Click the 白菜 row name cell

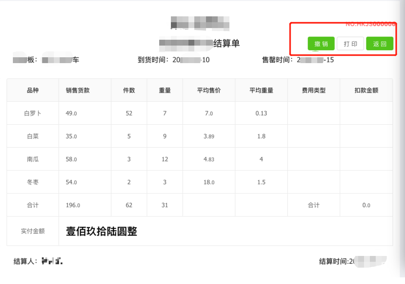click(33, 136)
